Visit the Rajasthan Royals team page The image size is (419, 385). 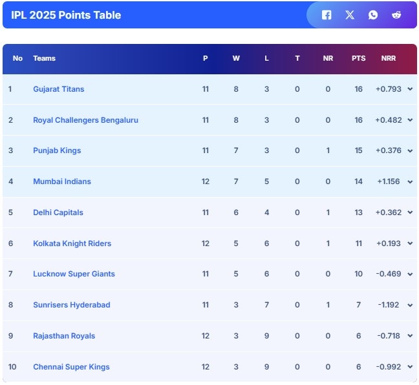[x=64, y=336]
